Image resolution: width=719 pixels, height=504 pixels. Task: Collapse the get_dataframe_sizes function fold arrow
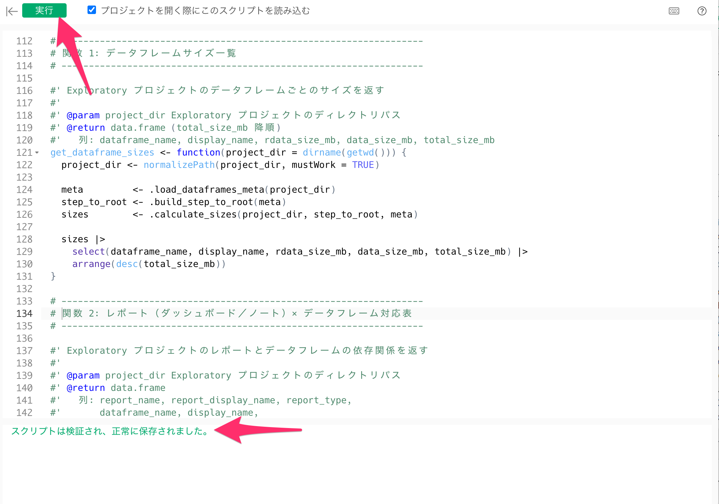(37, 153)
